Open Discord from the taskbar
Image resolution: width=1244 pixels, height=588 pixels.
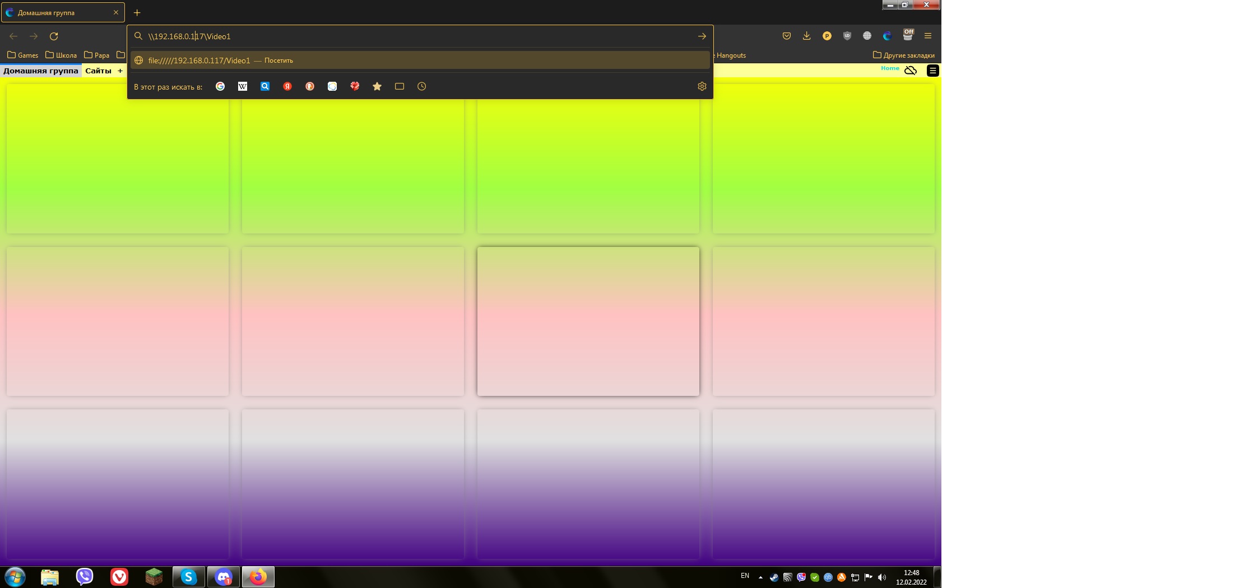[224, 577]
